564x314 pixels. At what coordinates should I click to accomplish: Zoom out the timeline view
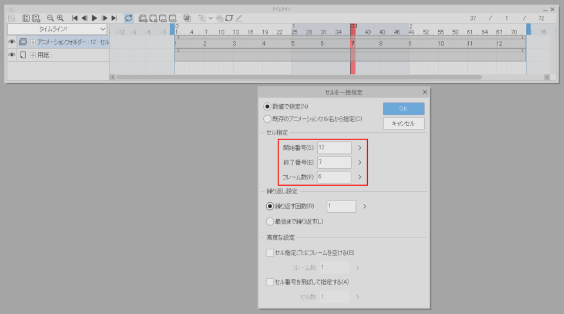(x=50, y=18)
